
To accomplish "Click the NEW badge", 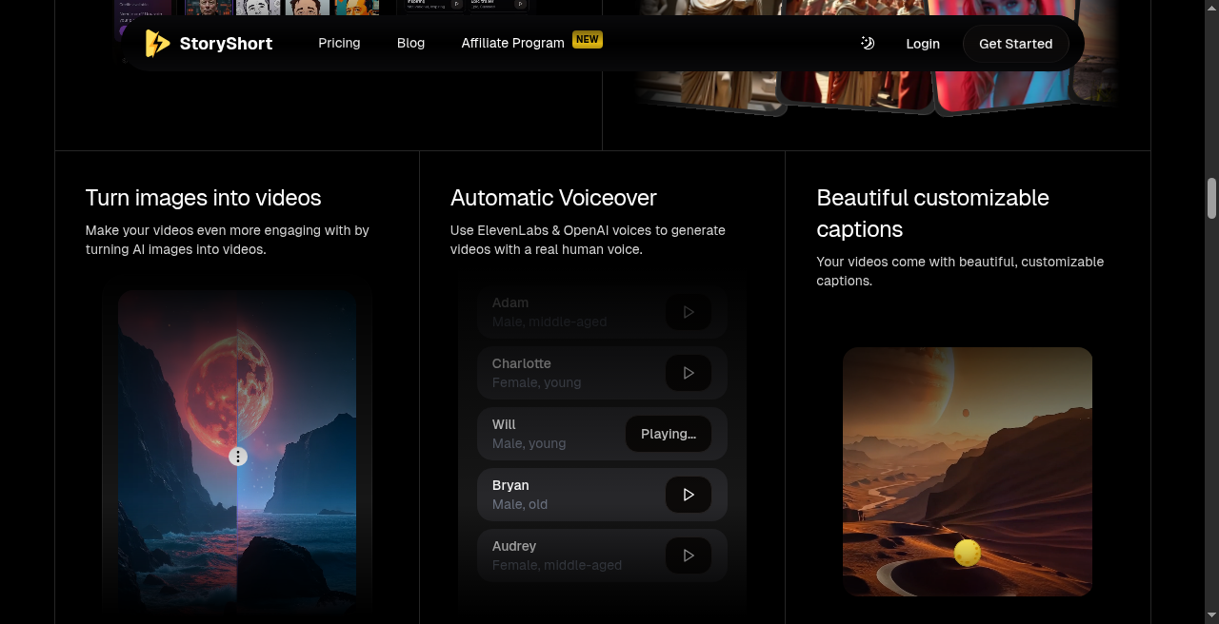I will pyautogui.click(x=588, y=39).
